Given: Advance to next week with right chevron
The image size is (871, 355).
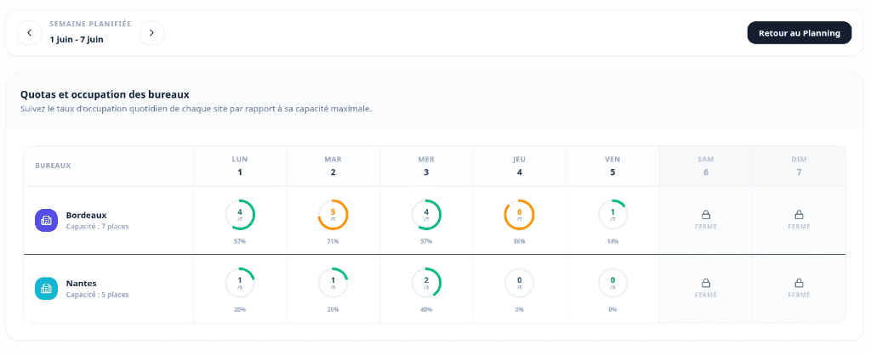Looking at the screenshot, I should pyautogui.click(x=151, y=33).
